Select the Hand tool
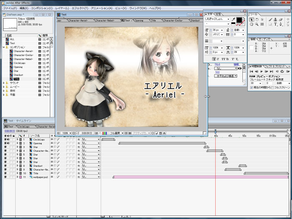 click(252, 24)
